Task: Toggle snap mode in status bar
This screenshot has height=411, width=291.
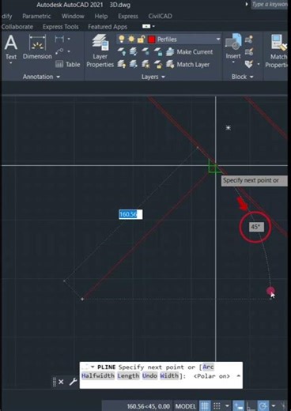Action: [217, 406]
